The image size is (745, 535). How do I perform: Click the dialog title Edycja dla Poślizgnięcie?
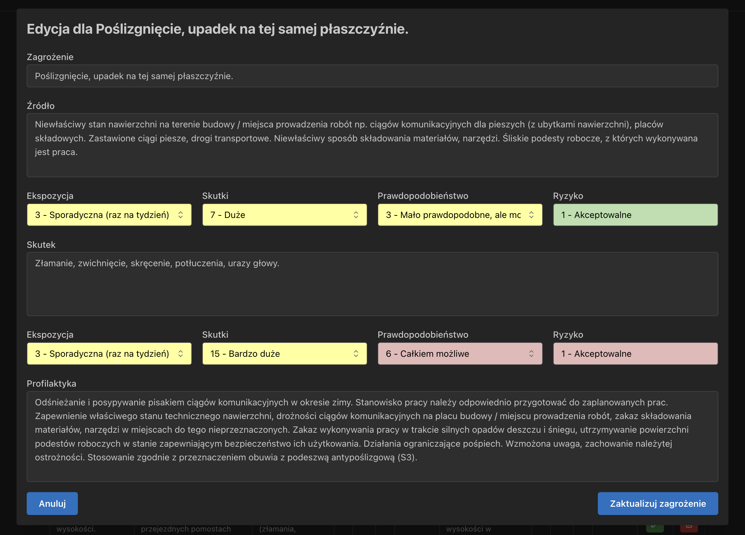217,29
